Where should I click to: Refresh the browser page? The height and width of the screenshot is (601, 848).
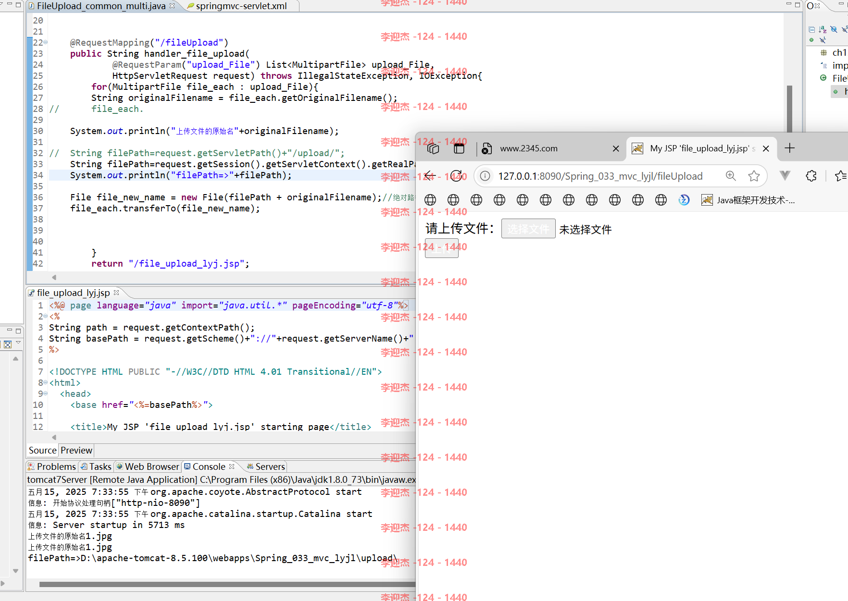(x=456, y=176)
